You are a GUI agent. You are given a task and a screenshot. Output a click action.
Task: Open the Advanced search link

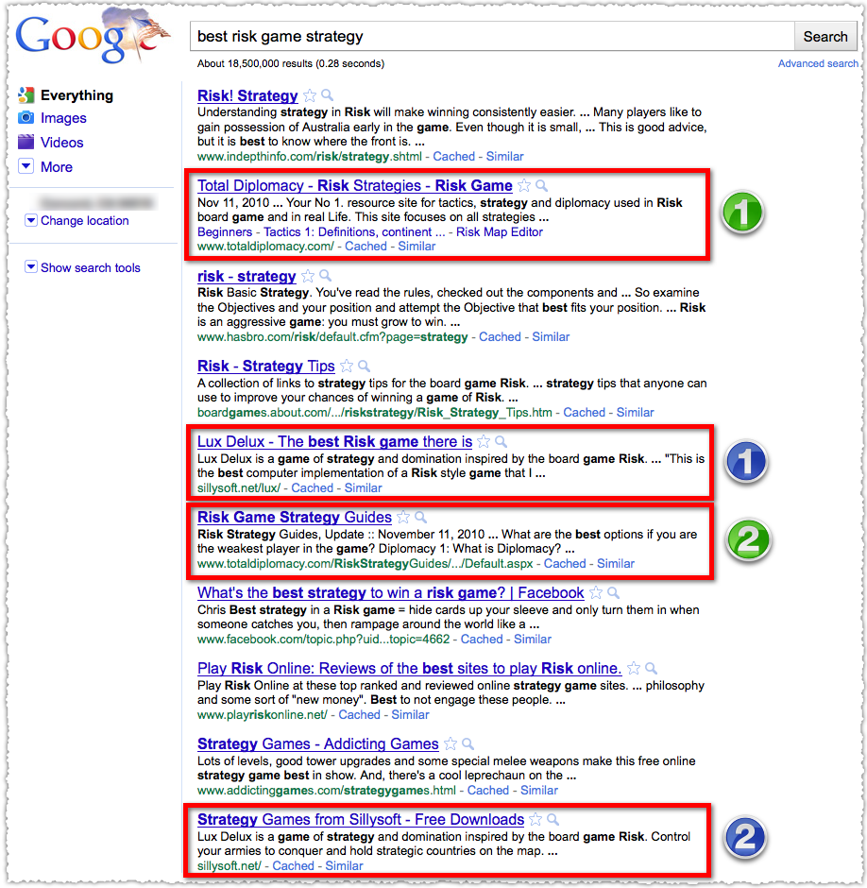pos(818,63)
